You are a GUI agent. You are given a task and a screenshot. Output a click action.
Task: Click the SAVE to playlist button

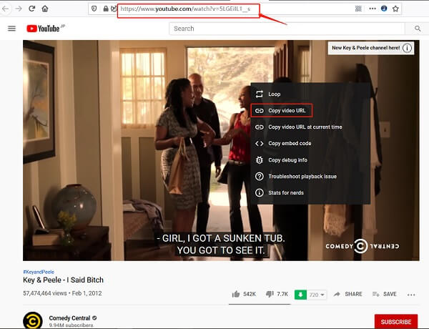point(385,294)
